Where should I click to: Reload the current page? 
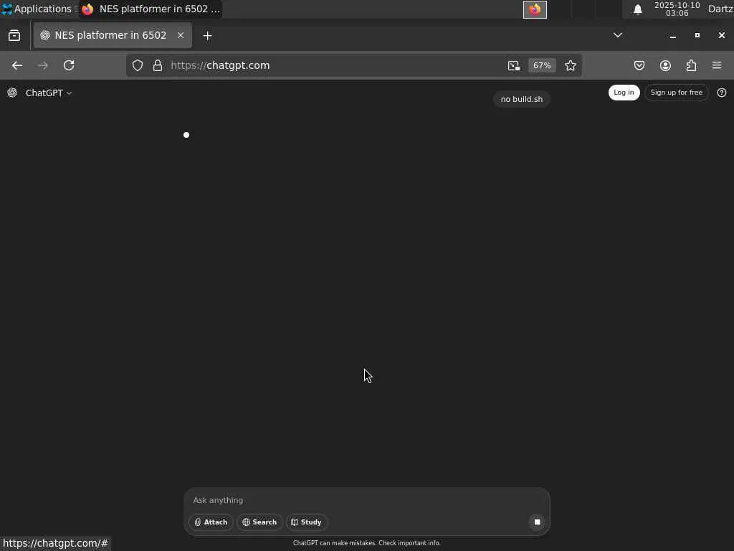69,65
